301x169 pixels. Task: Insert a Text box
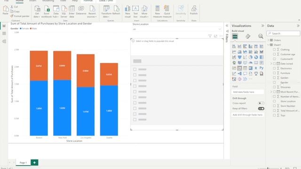[x=135, y=11]
